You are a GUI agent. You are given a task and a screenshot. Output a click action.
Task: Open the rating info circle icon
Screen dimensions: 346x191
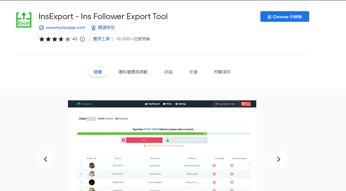[x=82, y=39]
